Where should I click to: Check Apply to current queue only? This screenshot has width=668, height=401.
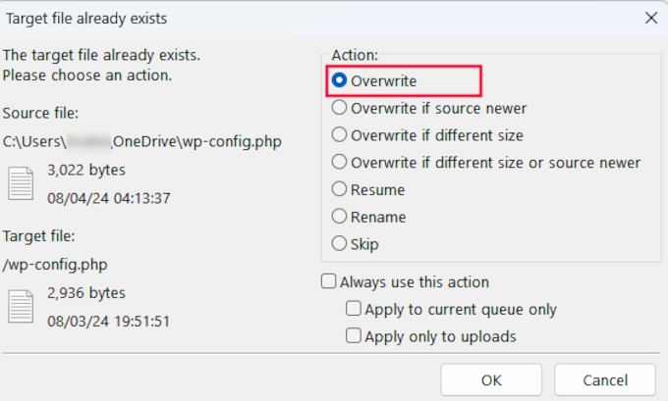(354, 309)
